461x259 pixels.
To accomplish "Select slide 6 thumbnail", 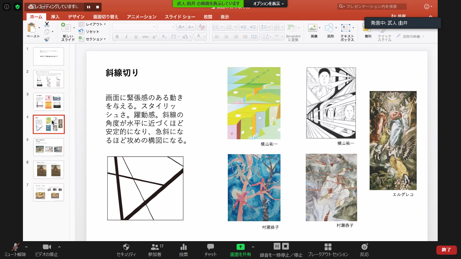I will tap(49, 170).
